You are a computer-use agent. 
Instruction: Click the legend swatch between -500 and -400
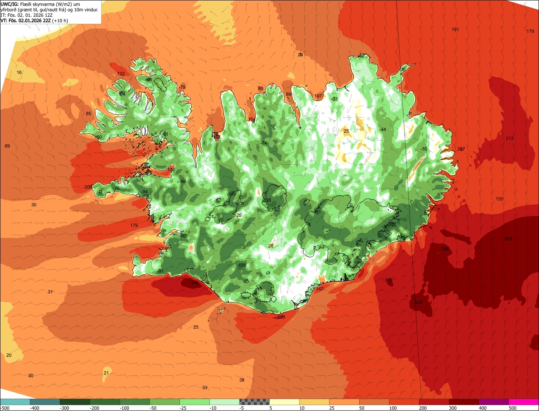(x=15, y=402)
